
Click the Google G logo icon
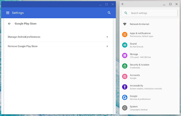[x=125, y=97]
